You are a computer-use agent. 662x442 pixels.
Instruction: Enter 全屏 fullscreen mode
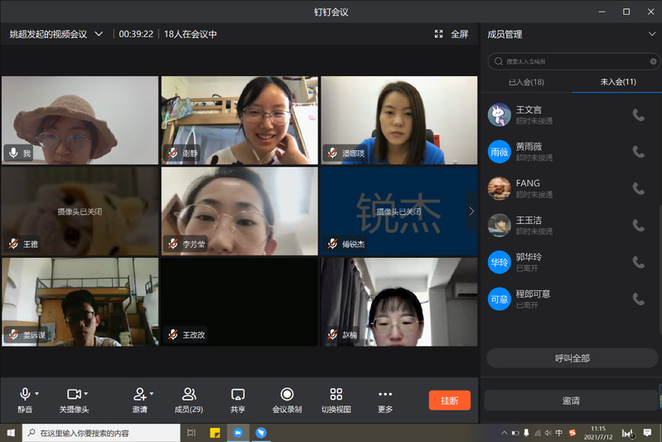tap(452, 34)
